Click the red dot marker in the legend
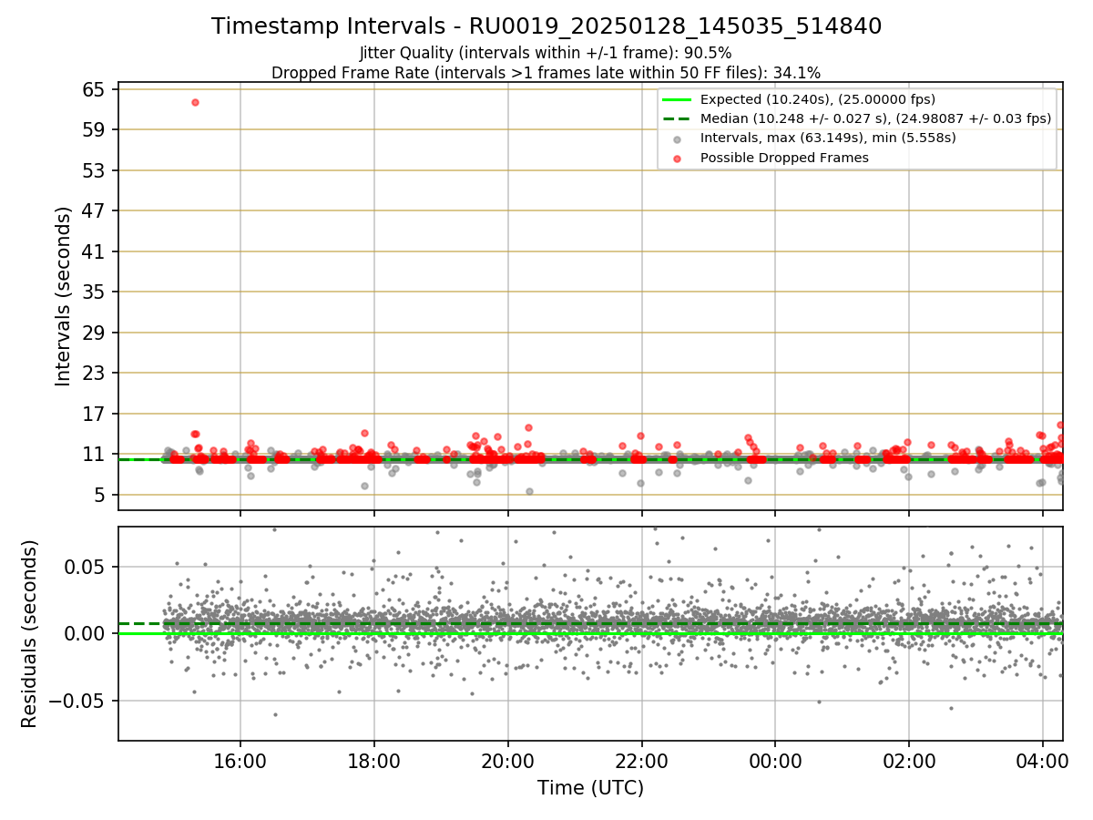The width and height of the screenshot is (1093, 820). tap(677, 158)
